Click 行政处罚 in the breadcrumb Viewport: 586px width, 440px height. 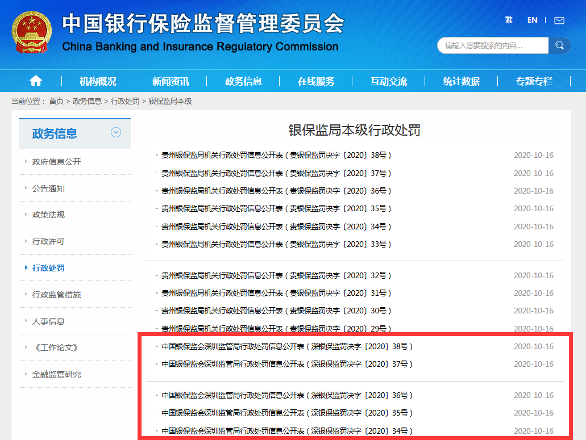tap(125, 101)
